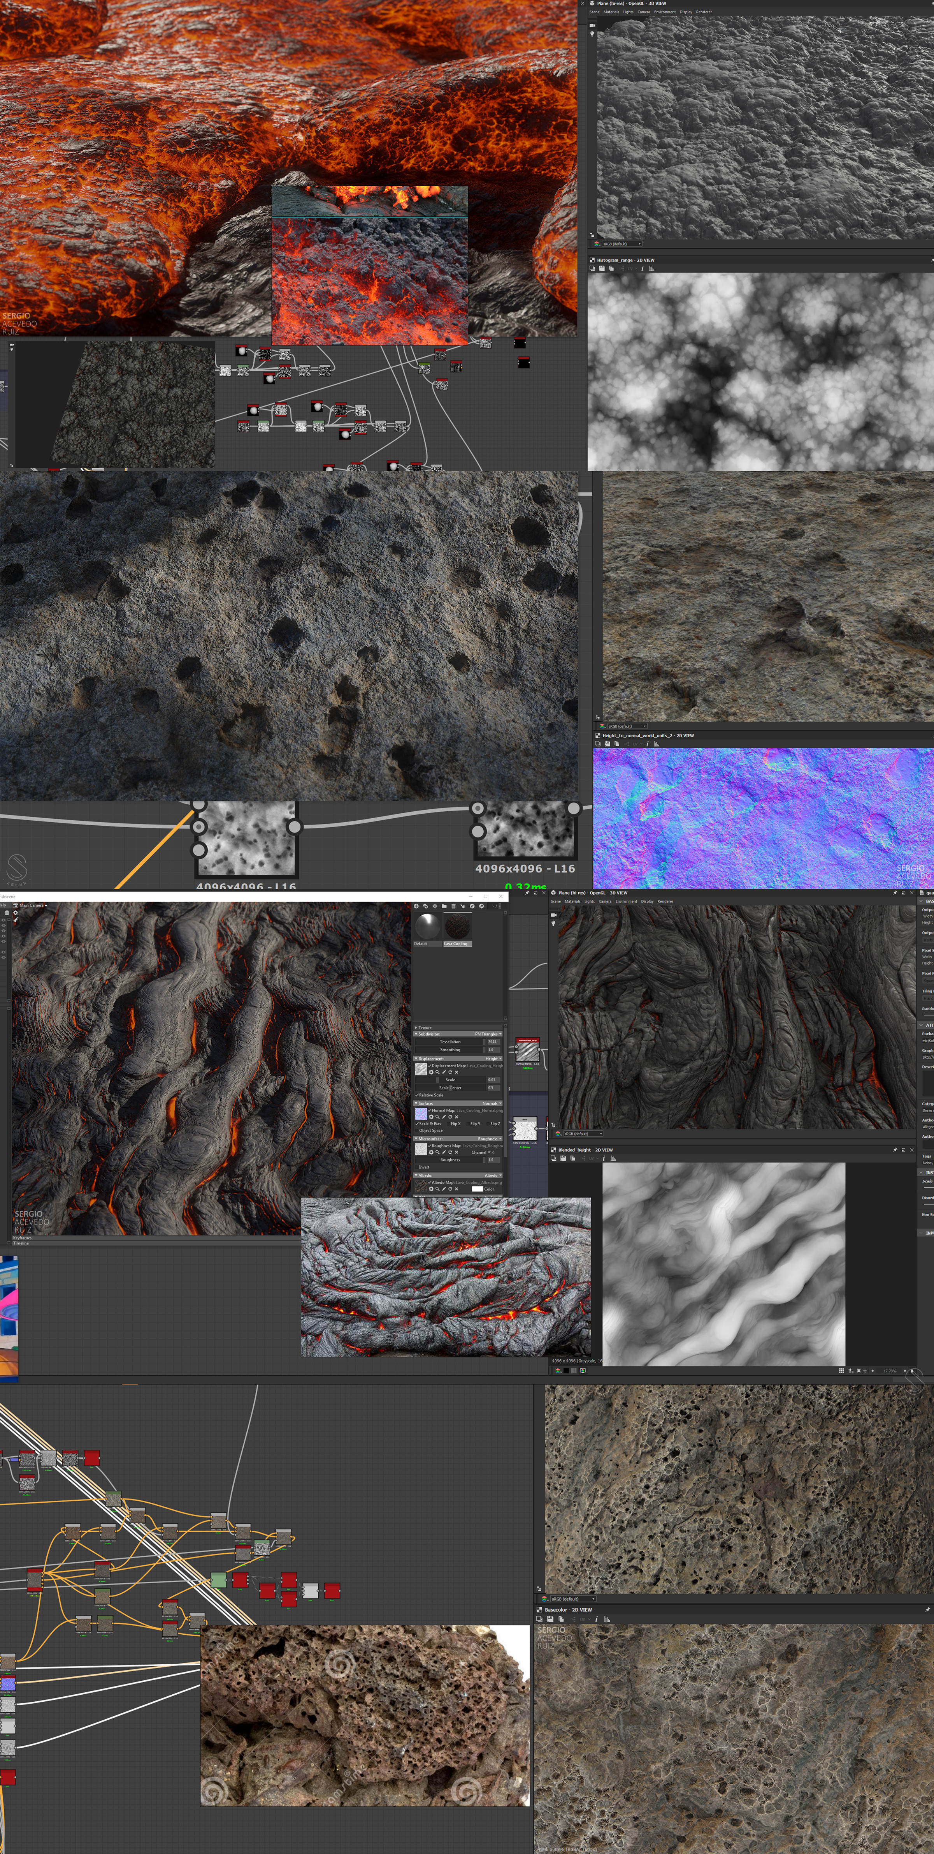Show info in Height_to_normal_world_units view

pos(648,744)
